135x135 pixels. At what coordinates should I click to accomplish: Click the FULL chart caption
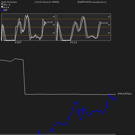74,42
